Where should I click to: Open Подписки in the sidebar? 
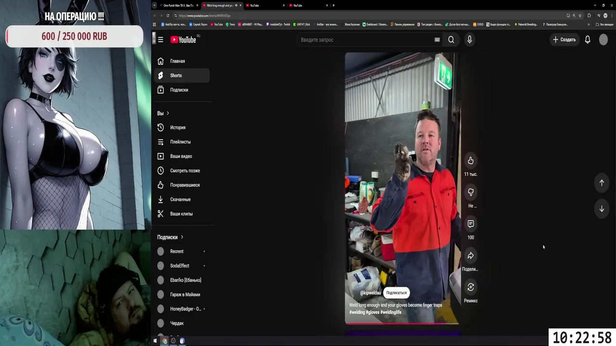182,90
